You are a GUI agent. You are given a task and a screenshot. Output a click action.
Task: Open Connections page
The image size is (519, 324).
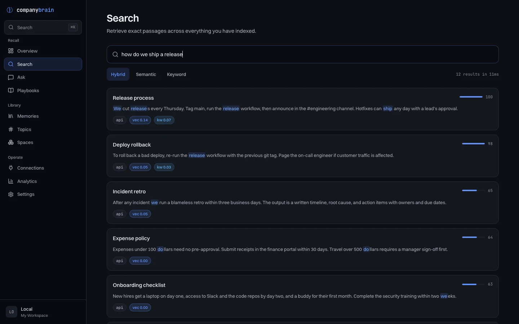click(43, 168)
